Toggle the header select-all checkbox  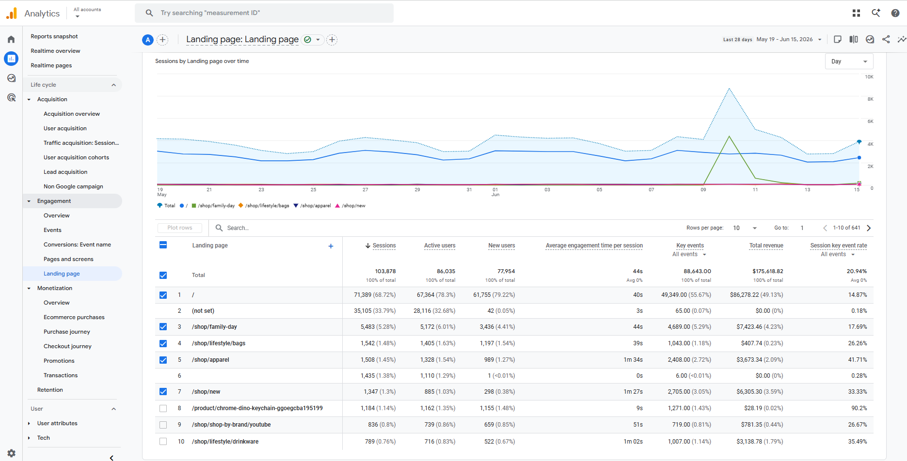[163, 245]
